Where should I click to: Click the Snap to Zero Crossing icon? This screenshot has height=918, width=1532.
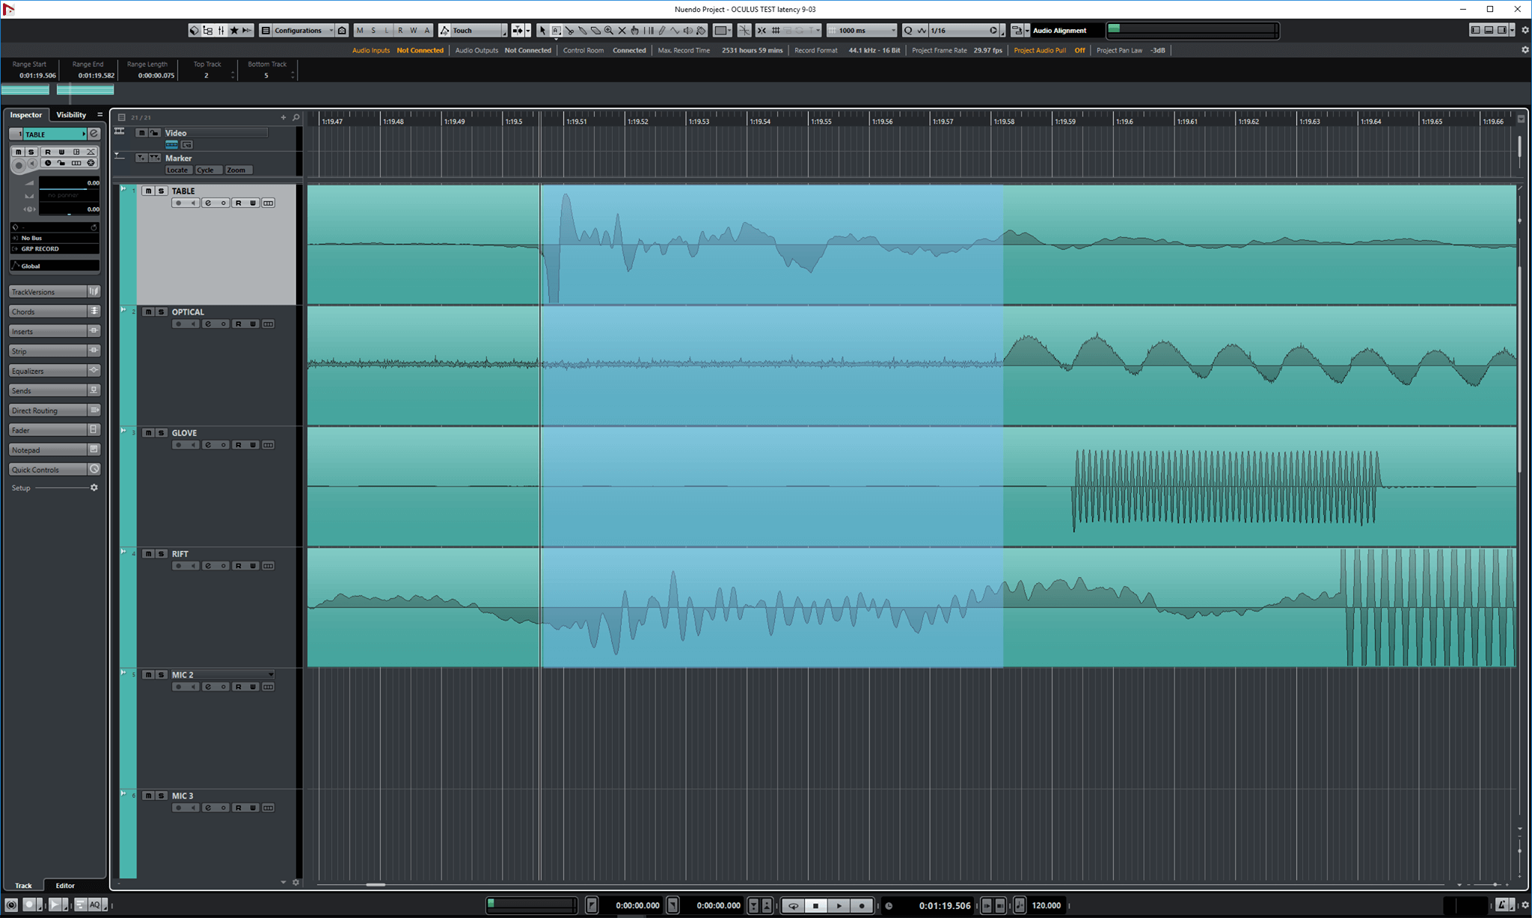pos(744,31)
